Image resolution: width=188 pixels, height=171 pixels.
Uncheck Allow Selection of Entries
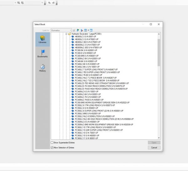[52, 148]
